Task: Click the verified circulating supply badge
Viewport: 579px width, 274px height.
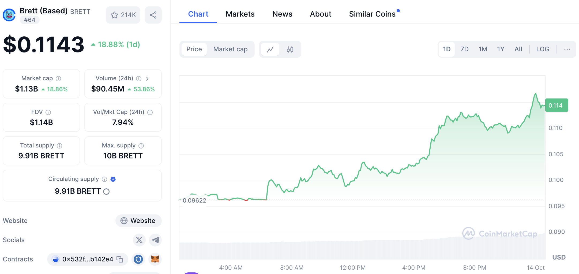Action: pyautogui.click(x=113, y=179)
